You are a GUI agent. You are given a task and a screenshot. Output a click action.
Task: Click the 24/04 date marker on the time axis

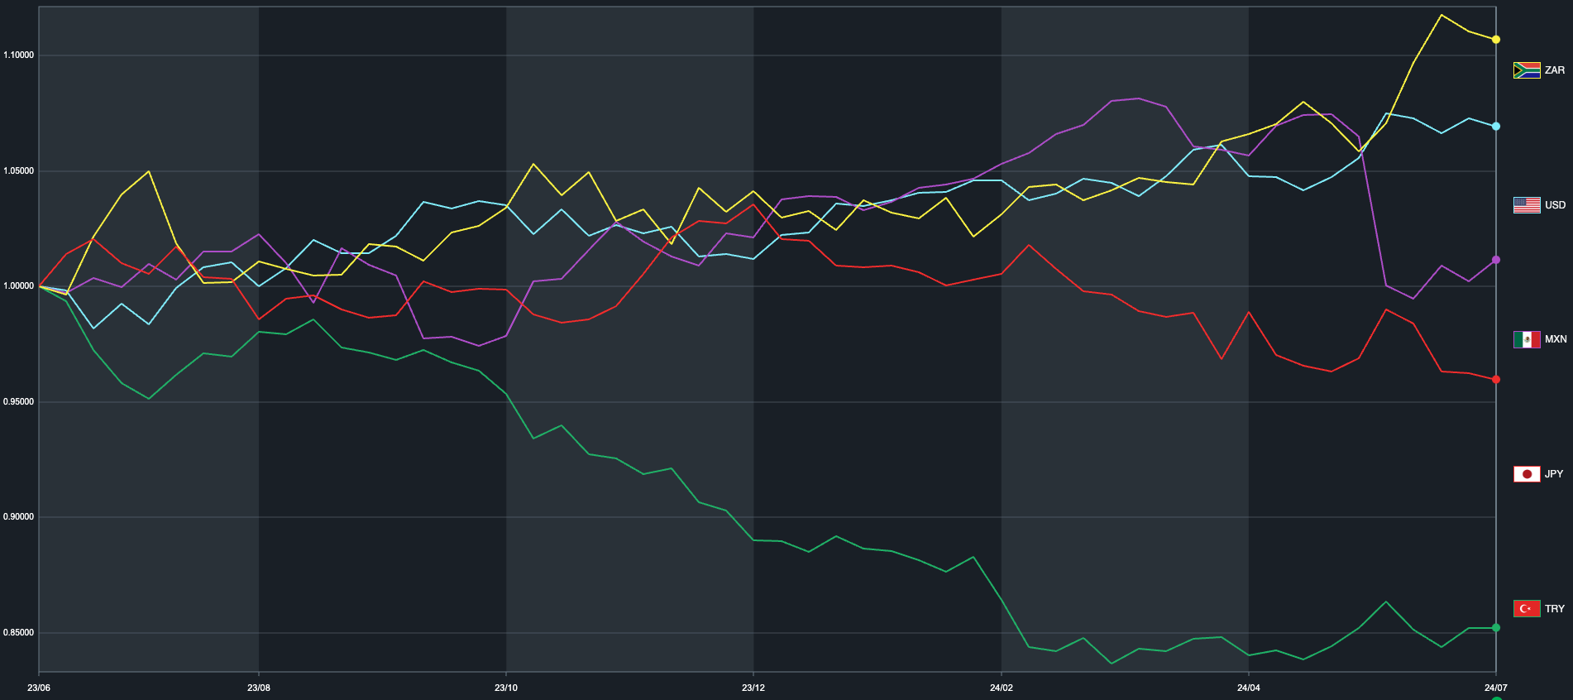click(x=1249, y=688)
